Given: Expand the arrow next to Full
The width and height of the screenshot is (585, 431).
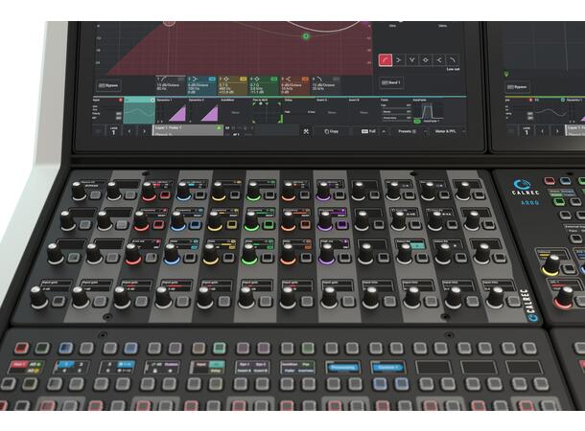Looking at the screenshot, I should pos(384,131).
